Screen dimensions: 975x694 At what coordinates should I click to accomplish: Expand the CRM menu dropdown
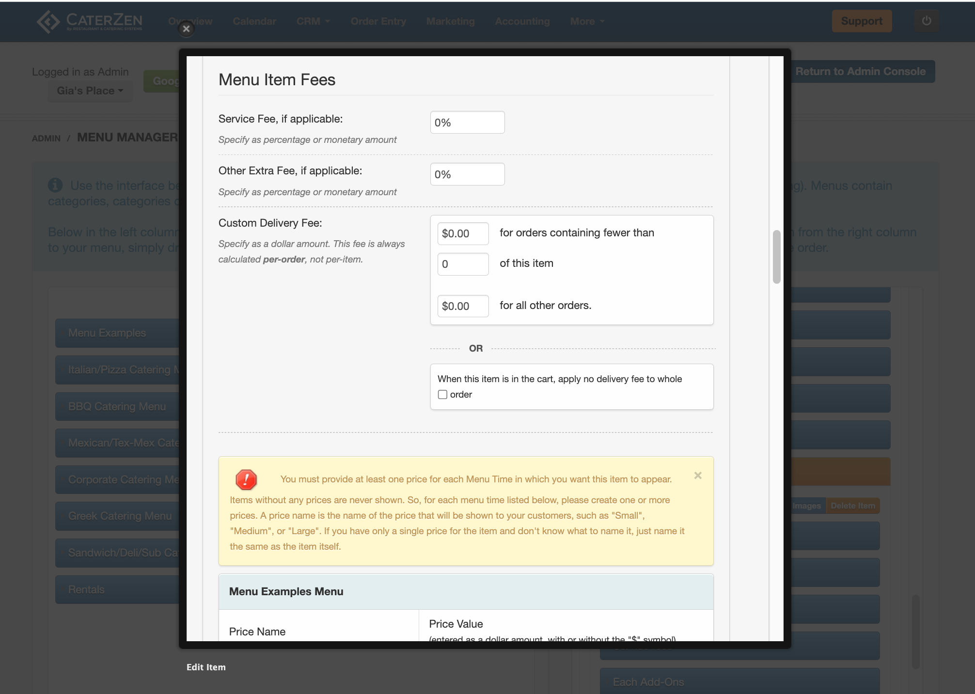coord(313,21)
